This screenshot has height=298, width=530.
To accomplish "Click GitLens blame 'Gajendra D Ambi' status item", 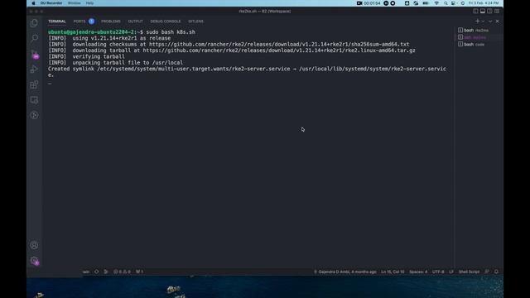I will 345,272.
